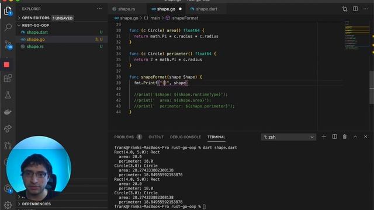374x210 pixels.
Task: Click main in the breadcrumb
Action: click(155, 18)
